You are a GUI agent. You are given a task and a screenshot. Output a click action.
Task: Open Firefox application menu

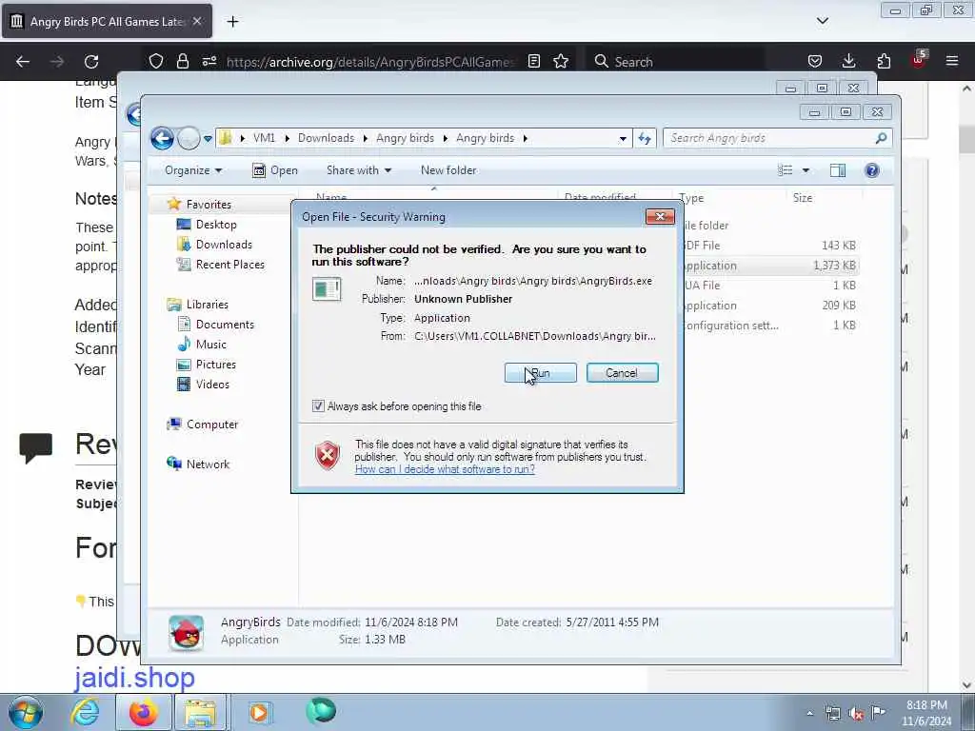click(x=952, y=62)
